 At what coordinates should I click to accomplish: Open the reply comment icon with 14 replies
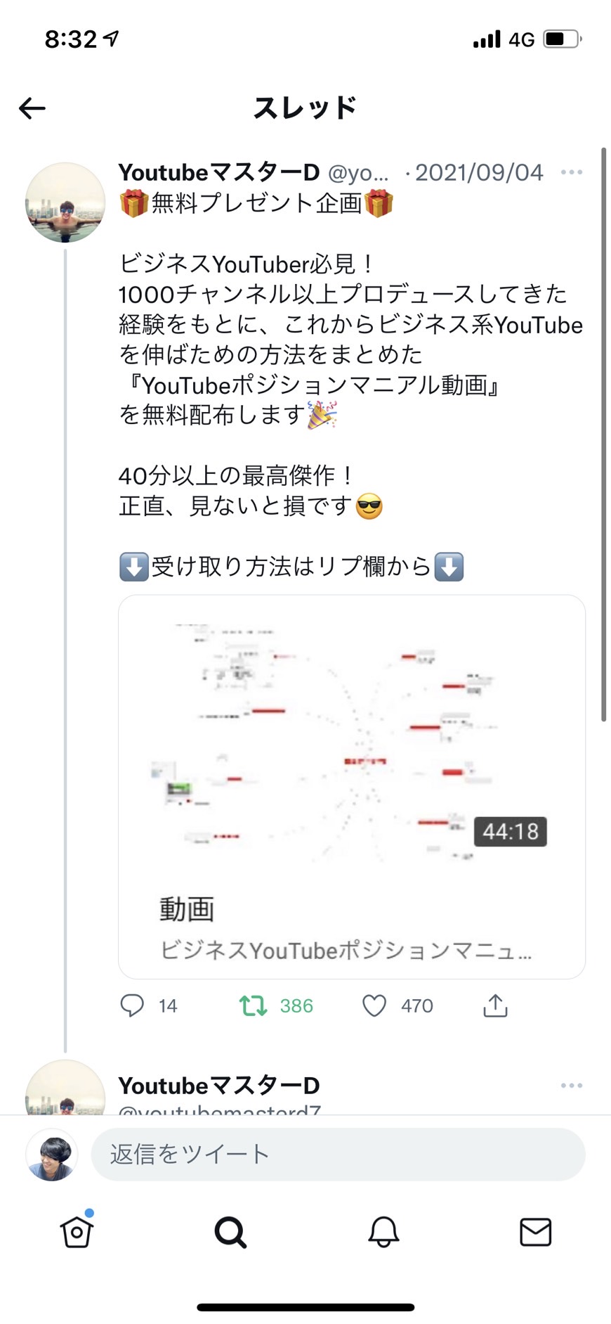tap(132, 1005)
